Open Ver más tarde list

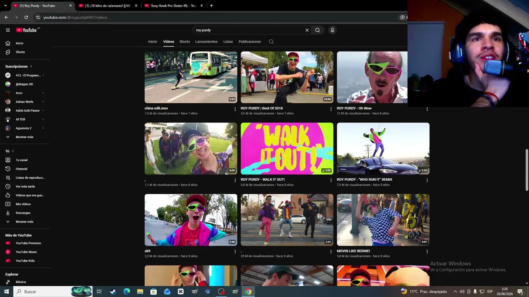click(25, 186)
